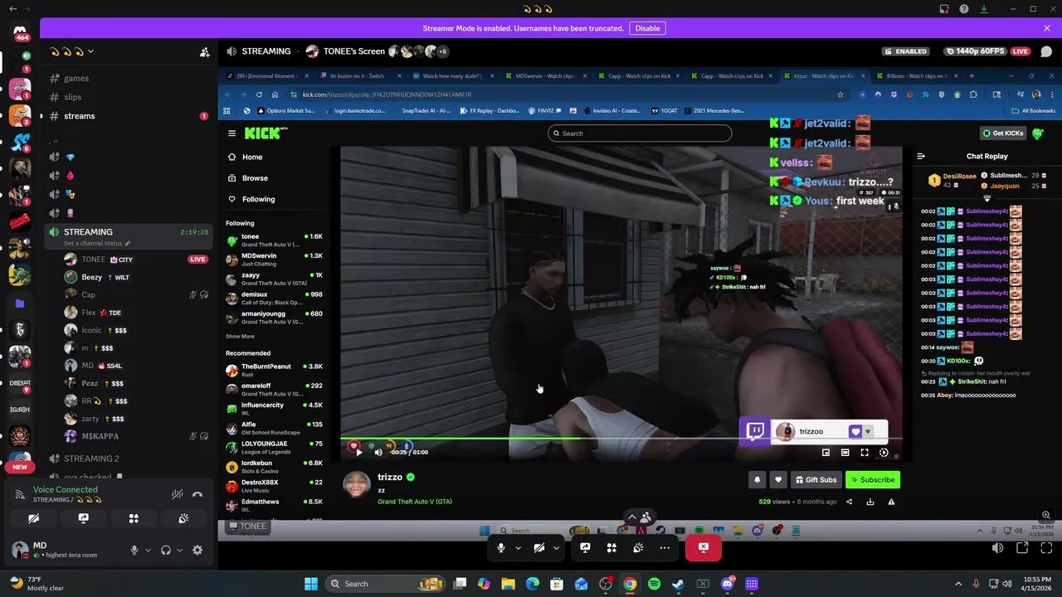Click the three-dots more options in overlay bar

click(x=665, y=548)
